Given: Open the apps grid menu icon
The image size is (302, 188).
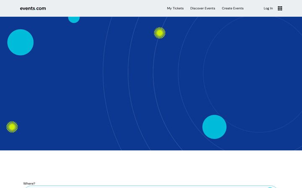Looking at the screenshot, I should click(x=280, y=8).
